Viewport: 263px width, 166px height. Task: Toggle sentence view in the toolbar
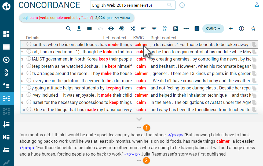175,29
